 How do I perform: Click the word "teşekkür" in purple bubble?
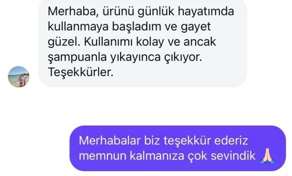[x=187, y=141]
